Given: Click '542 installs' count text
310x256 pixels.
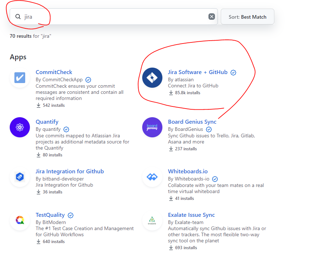Looking at the screenshot, I should click(x=54, y=105).
